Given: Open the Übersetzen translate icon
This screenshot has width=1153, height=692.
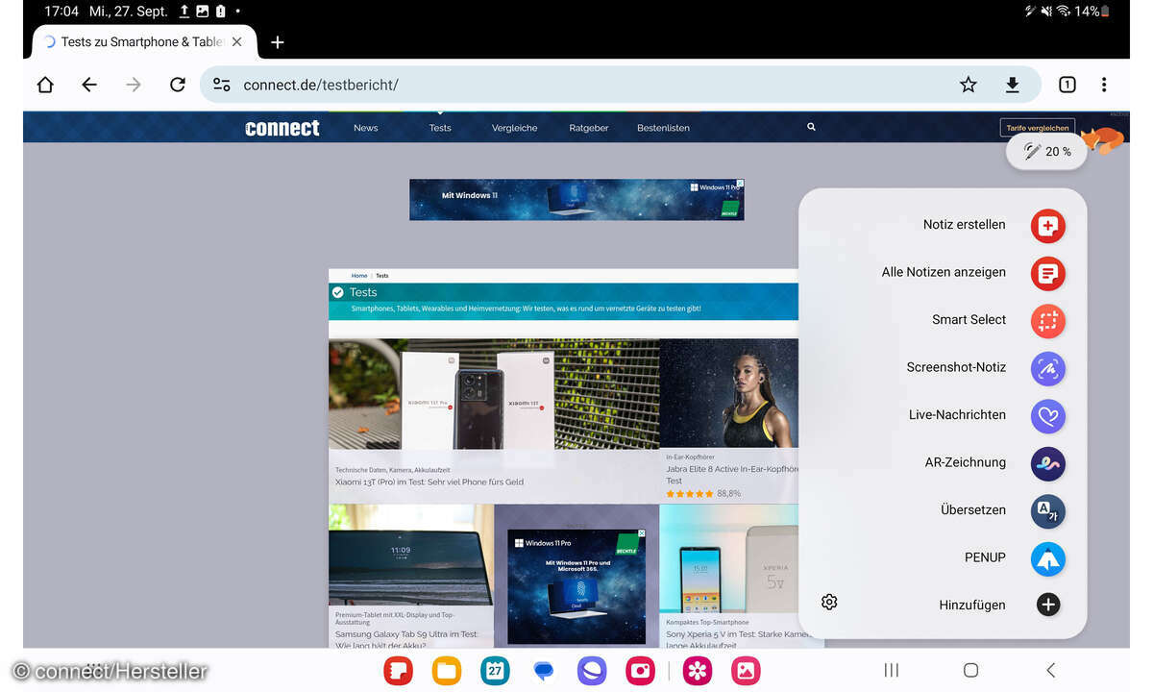Looking at the screenshot, I should pos(1047,511).
